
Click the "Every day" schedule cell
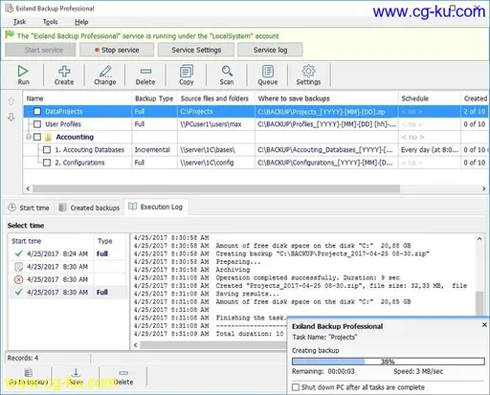pos(430,150)
